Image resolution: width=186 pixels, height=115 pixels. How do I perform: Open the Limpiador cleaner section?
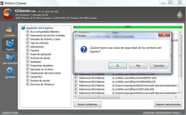click(x=10, y=31)
